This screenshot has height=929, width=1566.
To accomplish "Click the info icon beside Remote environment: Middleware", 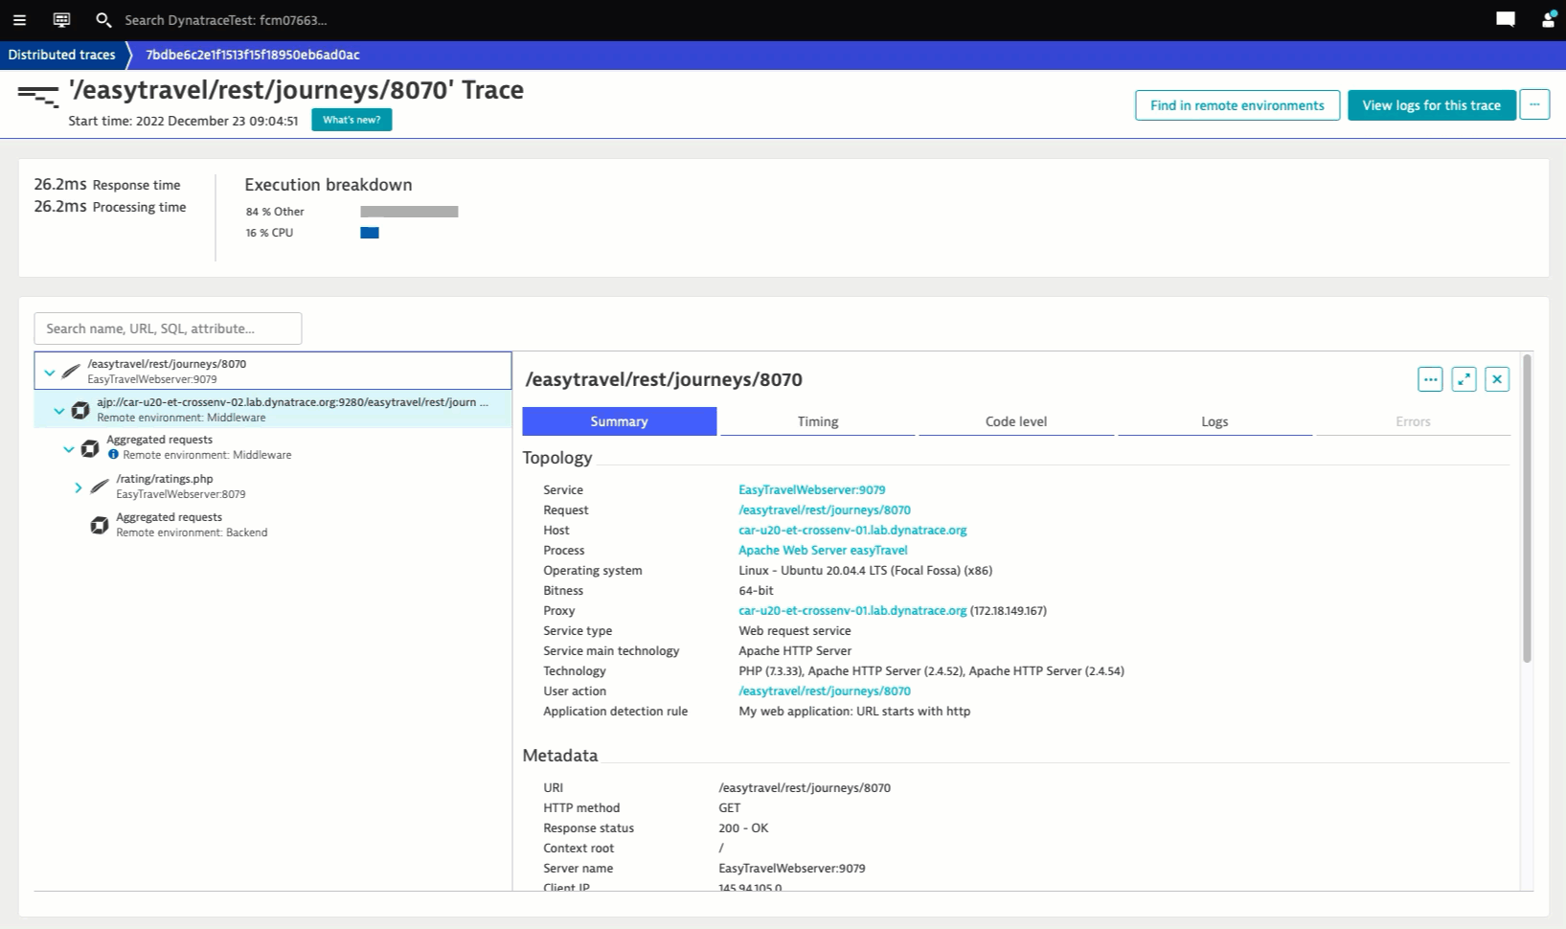I will tap(113, 455).
